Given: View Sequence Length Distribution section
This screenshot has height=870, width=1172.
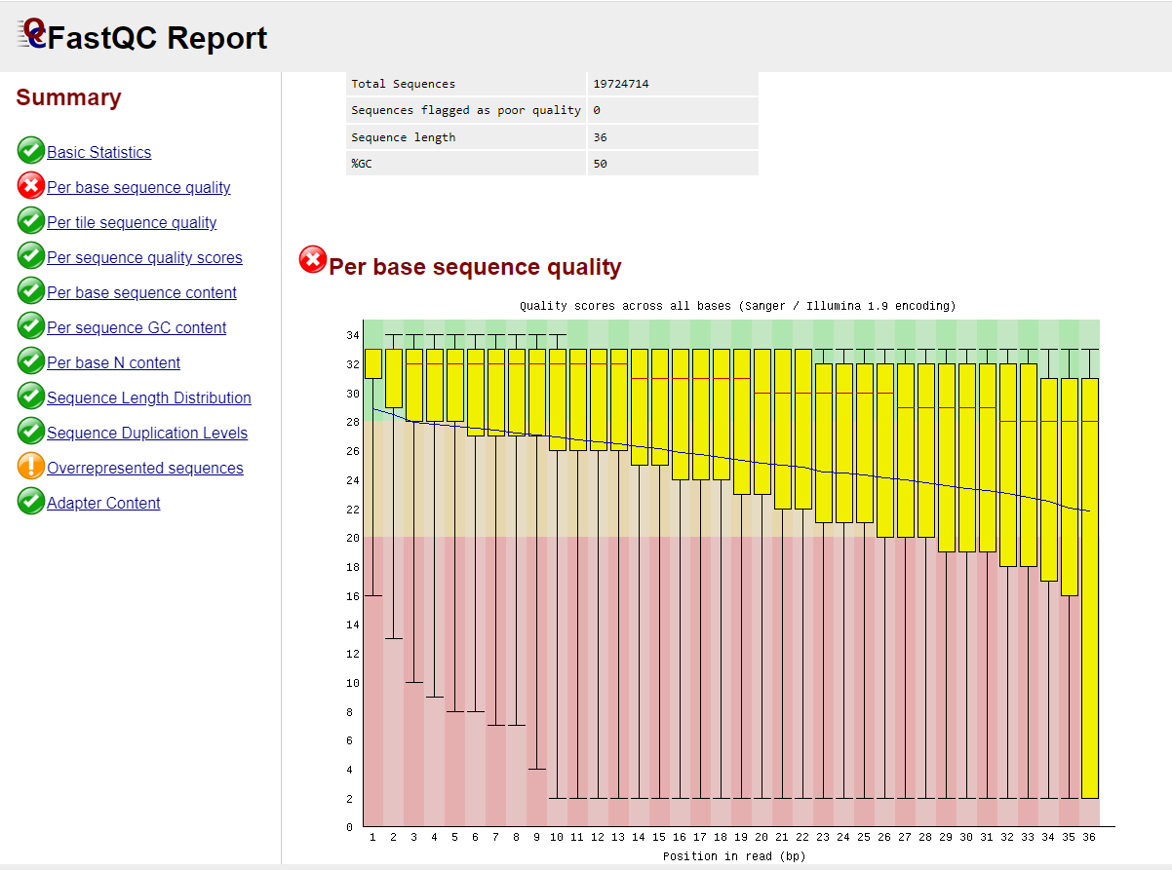Looking at the screenshot, I should click(149, 397).
